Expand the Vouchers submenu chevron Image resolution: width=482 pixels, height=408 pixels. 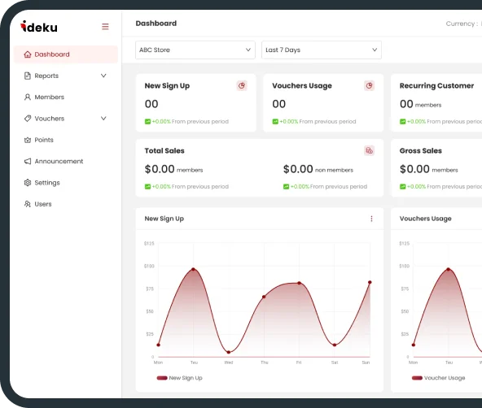[x=103, y=119]
